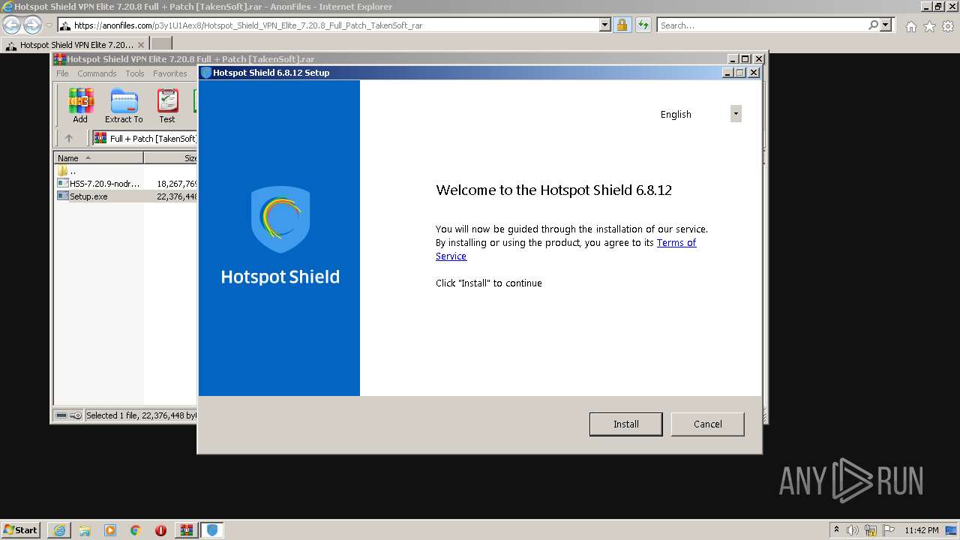Screen dimensions: 960x540
Task: Switch to Hotspot Shield setup taskbar button
Action: (x=212, y=530)
